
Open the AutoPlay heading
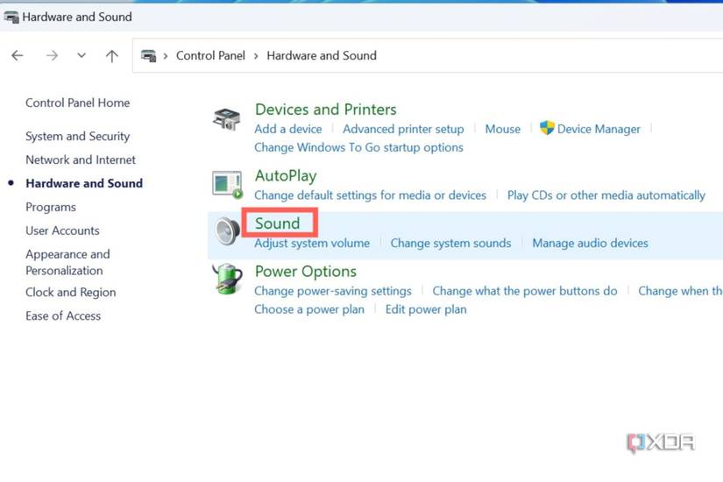coord(286,176)
